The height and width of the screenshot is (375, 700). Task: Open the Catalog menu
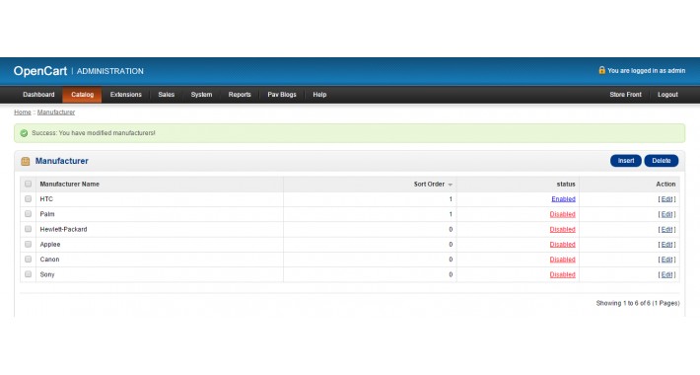pos(82,95)
